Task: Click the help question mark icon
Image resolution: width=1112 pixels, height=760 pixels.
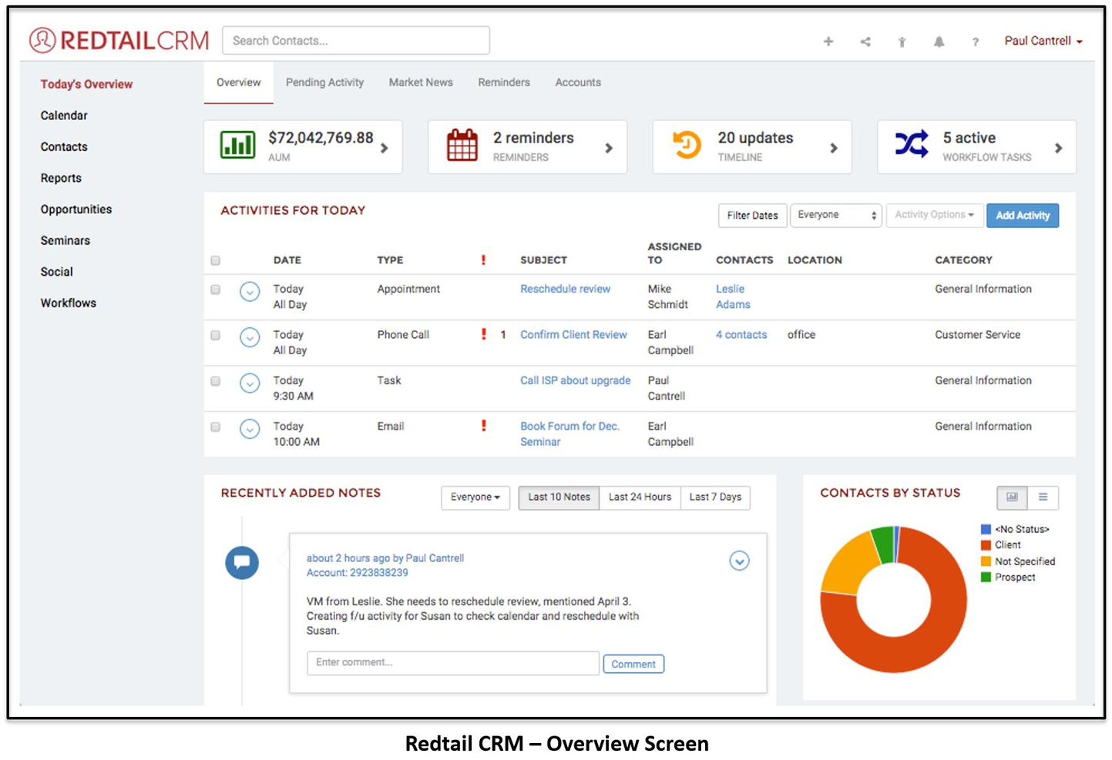Action: point(976,42)
